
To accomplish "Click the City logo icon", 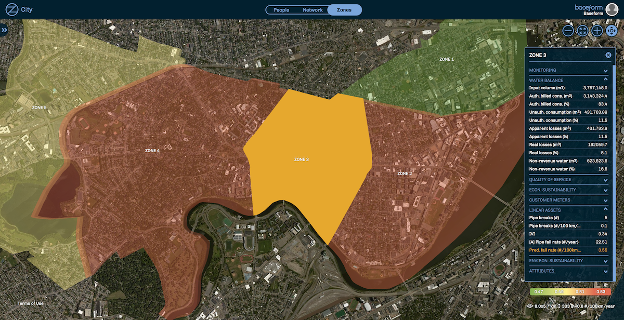I will 11,9.
